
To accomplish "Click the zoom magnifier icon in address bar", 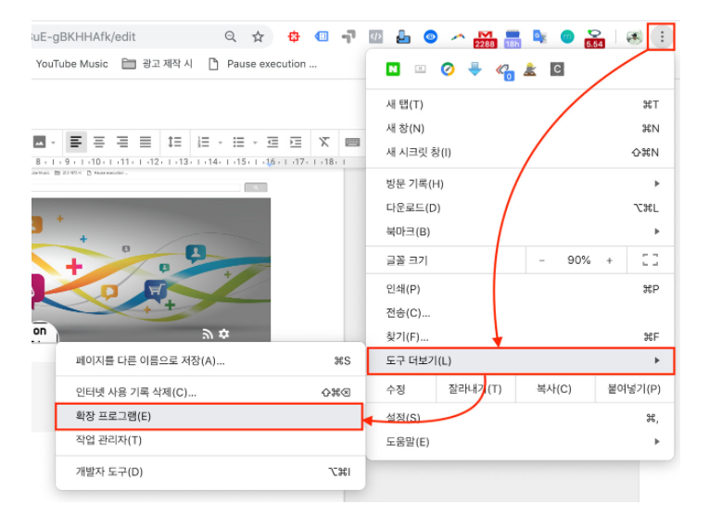I will (231, 37).
